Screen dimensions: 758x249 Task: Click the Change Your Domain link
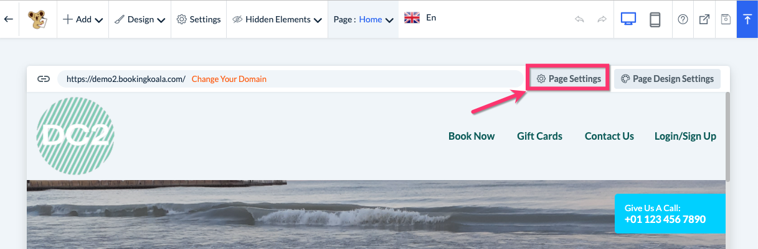click(x=229, y=79)
